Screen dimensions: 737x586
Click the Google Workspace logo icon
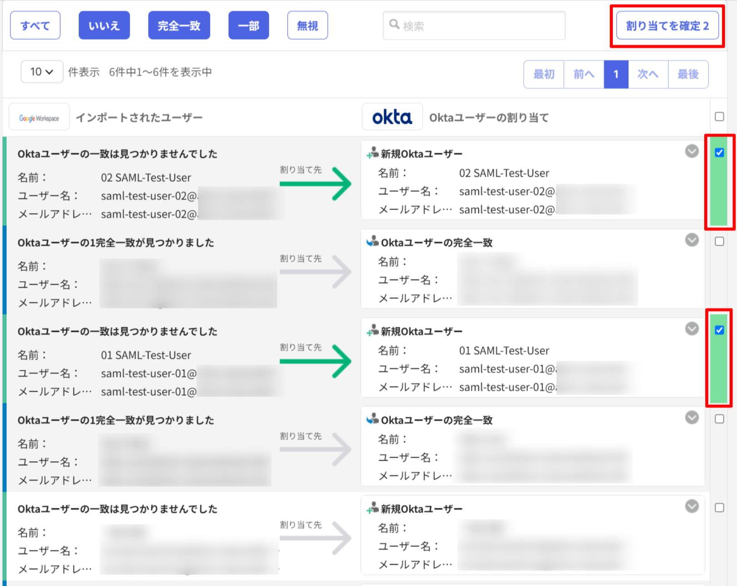click(x=39, y=117)
